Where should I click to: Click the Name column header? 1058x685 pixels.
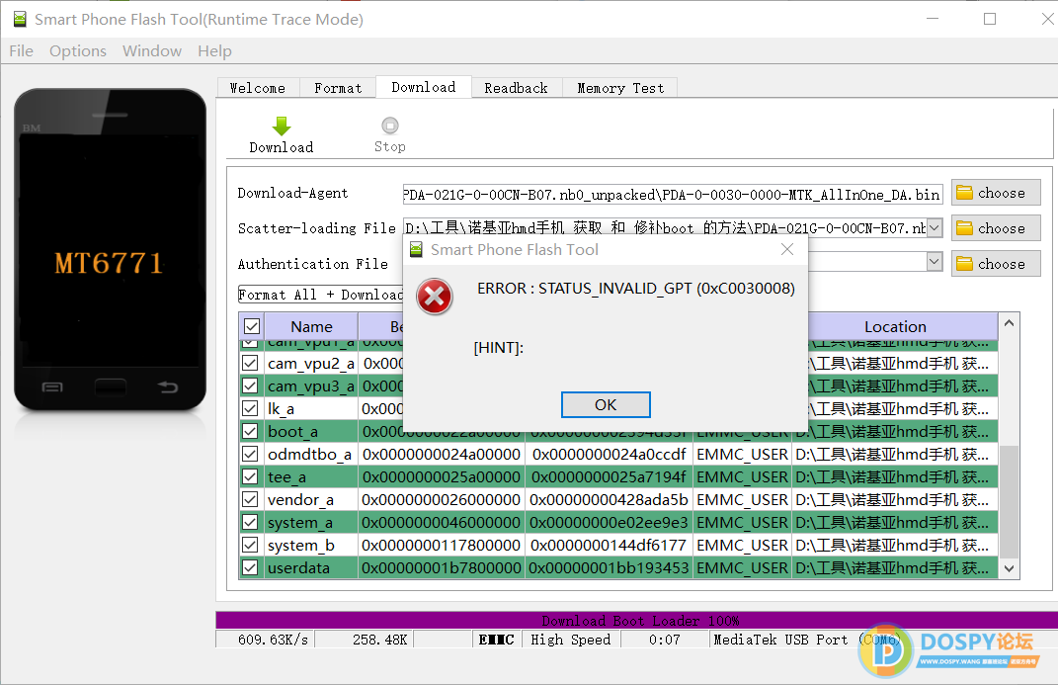pos(311,326)
